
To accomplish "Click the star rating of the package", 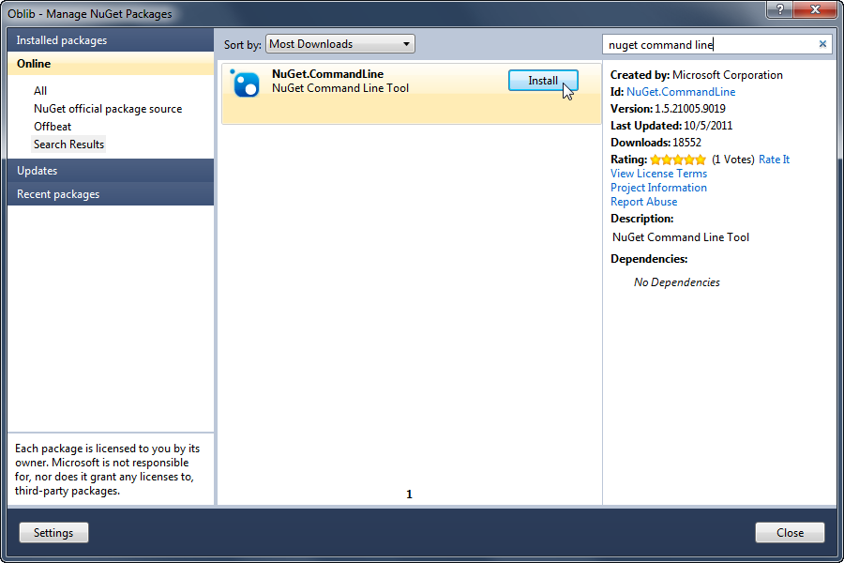I will point(678,160).
